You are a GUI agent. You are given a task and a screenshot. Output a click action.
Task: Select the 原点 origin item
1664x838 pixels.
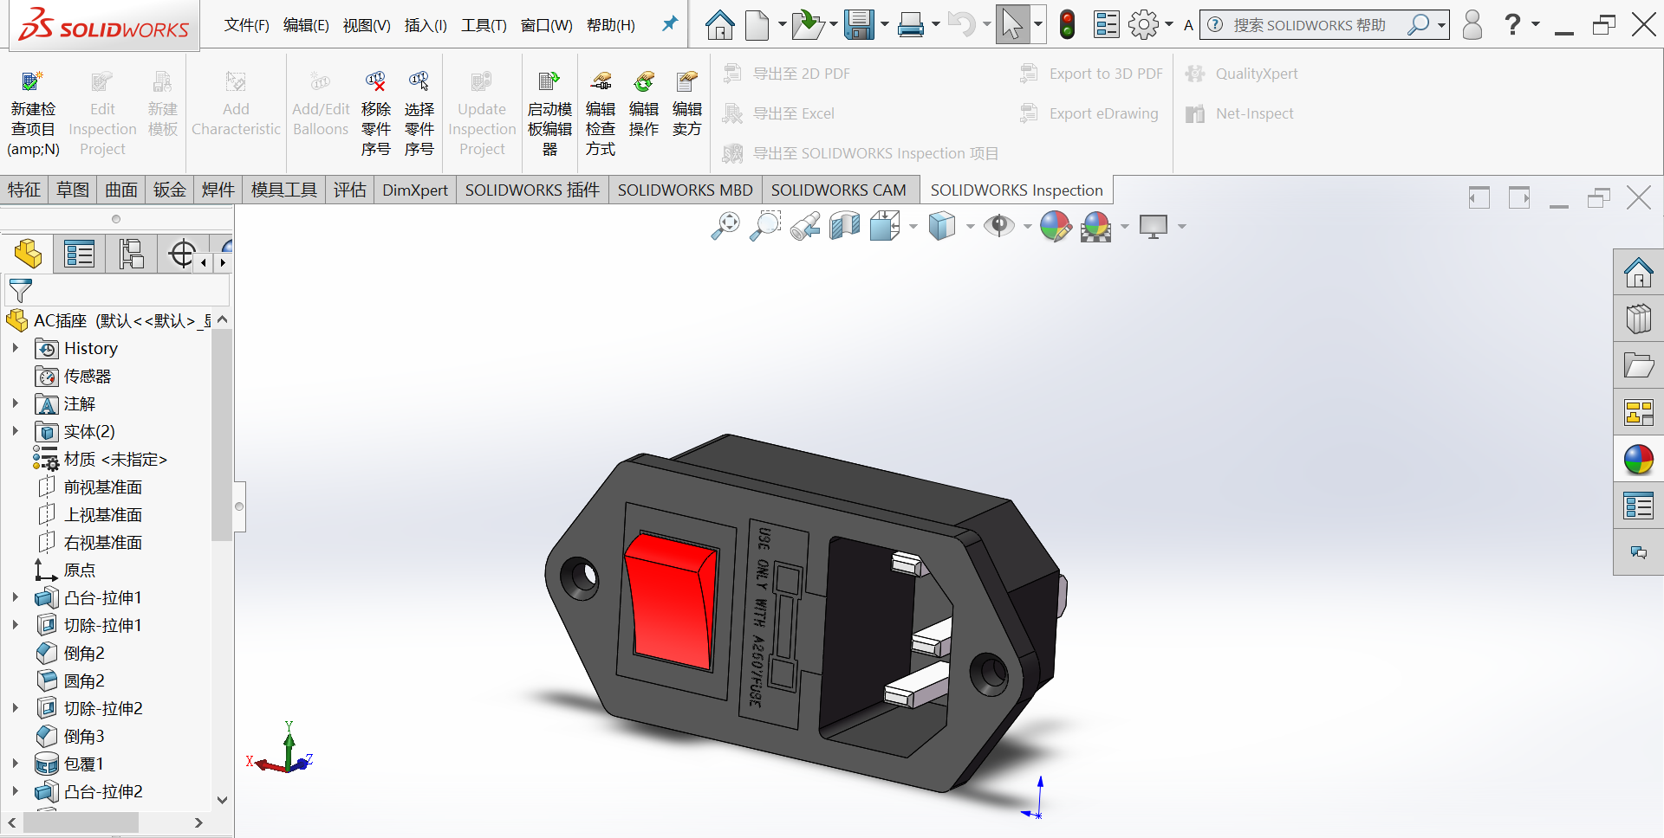coord(80,570)
